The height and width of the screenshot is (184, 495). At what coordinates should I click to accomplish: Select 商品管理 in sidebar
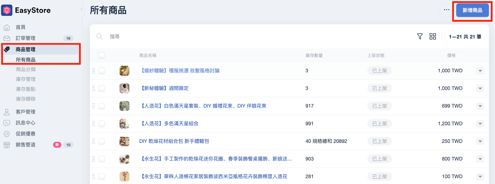[x=26, y=49]
